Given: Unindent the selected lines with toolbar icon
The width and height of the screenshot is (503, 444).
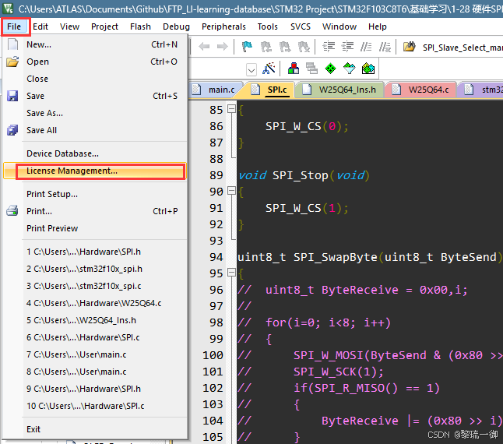Looking at the screenshot, I should click(347, 47).
